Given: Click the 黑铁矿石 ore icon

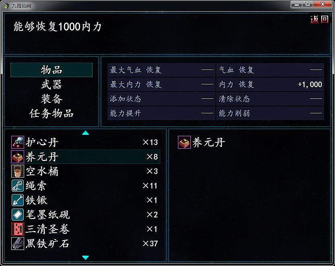Looking at the screenshot, I should point(18,243).
